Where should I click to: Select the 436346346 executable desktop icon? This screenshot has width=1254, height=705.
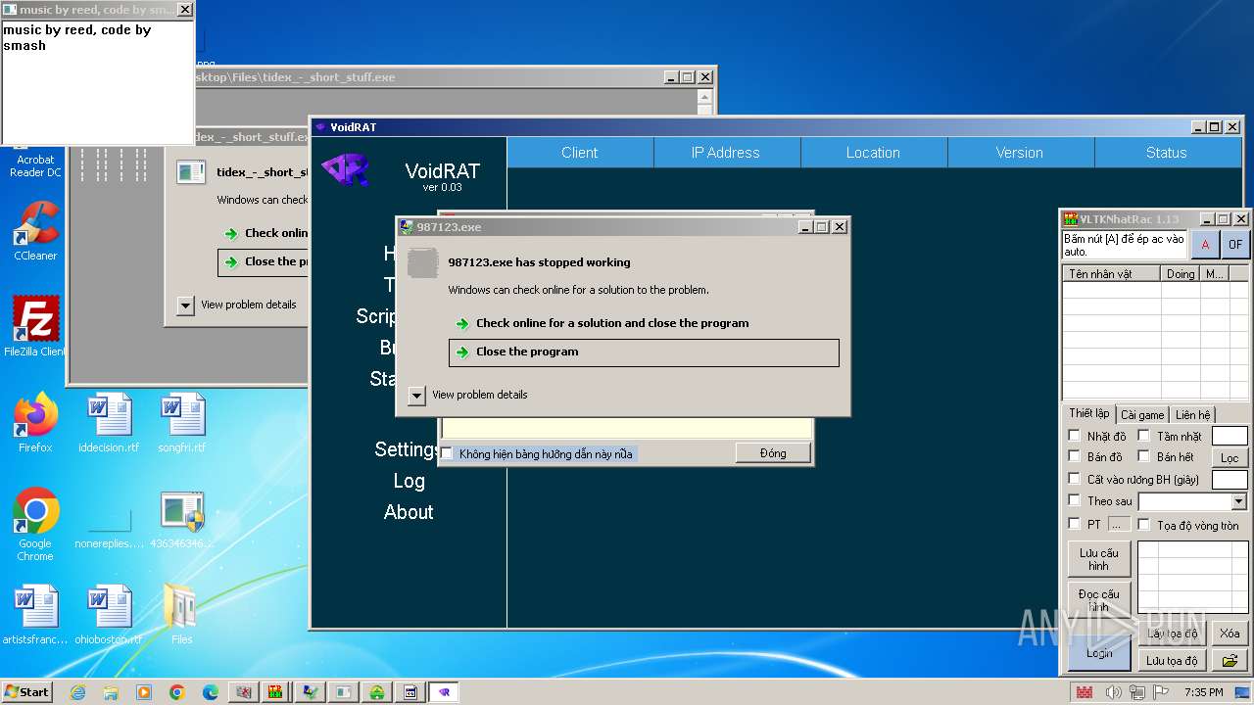click(182, 519)
